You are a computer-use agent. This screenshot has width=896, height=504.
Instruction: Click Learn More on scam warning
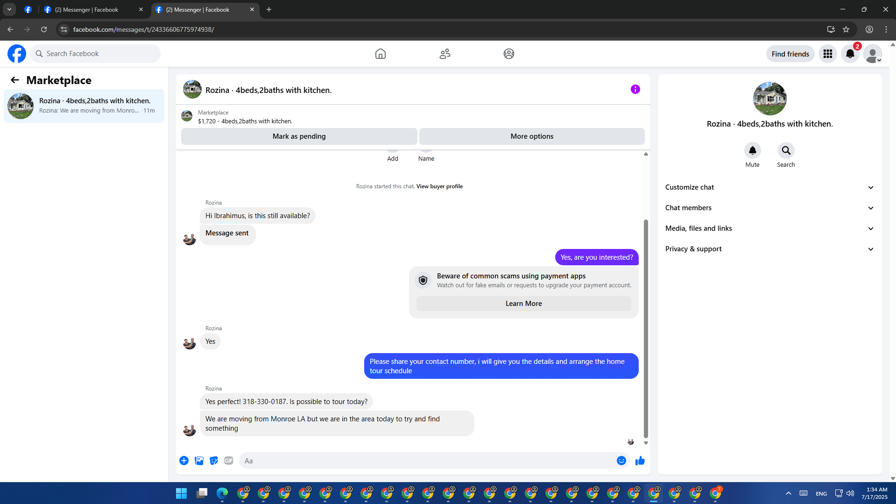(524, 304)
